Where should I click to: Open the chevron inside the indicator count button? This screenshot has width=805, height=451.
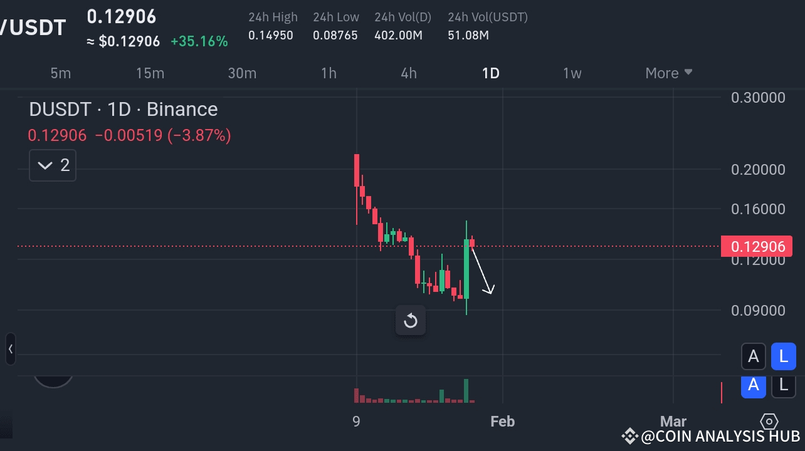tap(45, 165)
